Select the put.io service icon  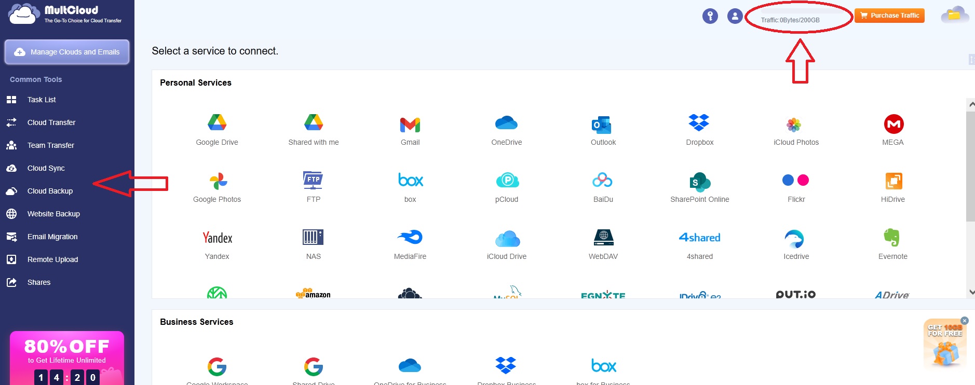point(796,294)
